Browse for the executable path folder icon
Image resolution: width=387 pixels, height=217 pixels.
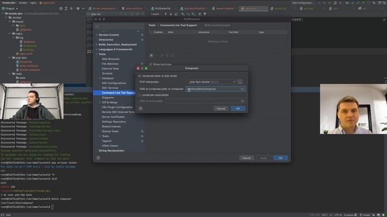pos(242,101)
